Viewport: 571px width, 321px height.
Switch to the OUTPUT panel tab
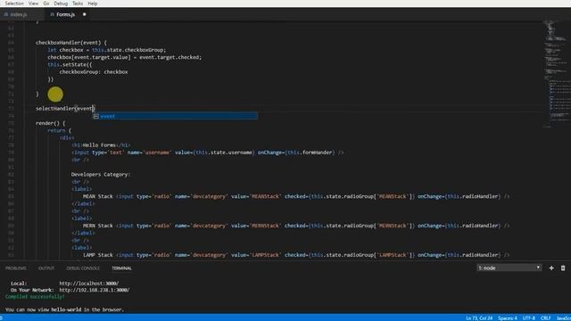click(x=46, y=268)
